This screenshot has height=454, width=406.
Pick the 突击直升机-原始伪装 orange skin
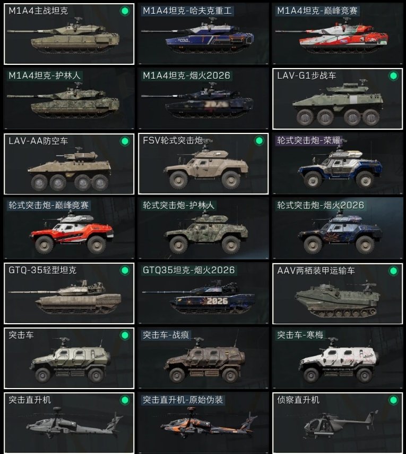pos(203,423)
